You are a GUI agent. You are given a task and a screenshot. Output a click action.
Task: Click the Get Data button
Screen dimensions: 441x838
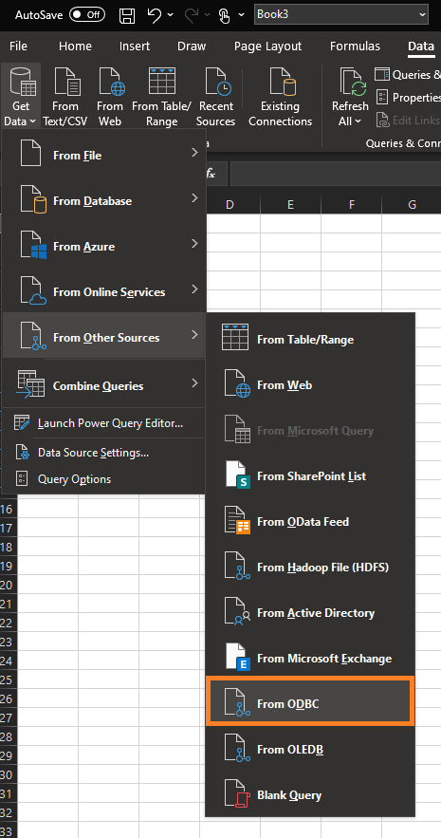[22, 97]
